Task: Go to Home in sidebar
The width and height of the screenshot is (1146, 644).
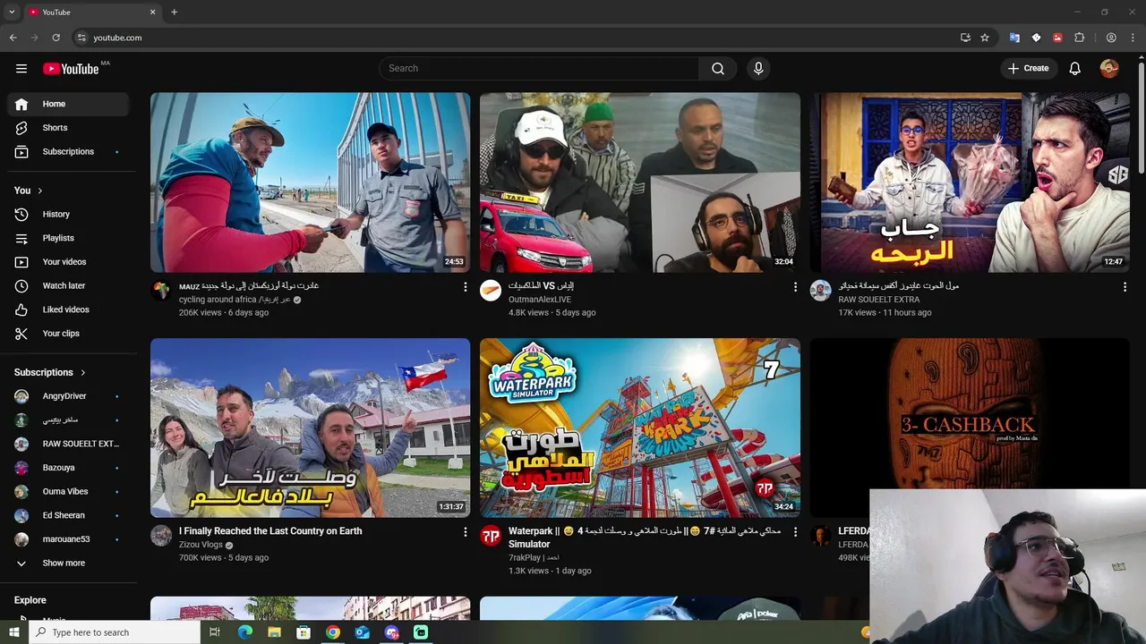Action: coord(69,104)
